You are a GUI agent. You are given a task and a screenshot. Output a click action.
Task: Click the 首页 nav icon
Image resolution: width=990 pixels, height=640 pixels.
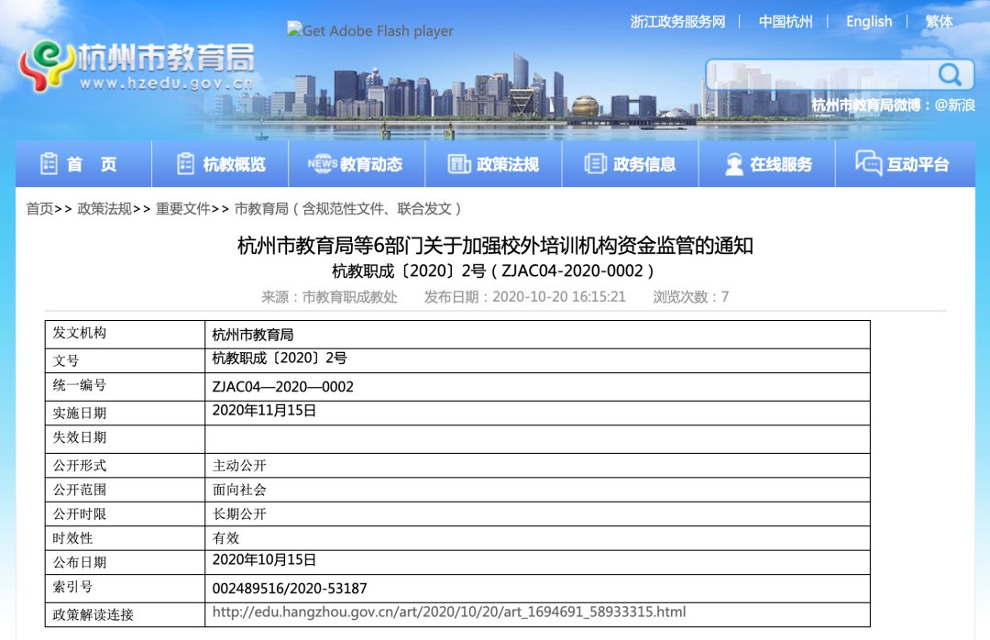pyautogui.click(x=49, y=164)
